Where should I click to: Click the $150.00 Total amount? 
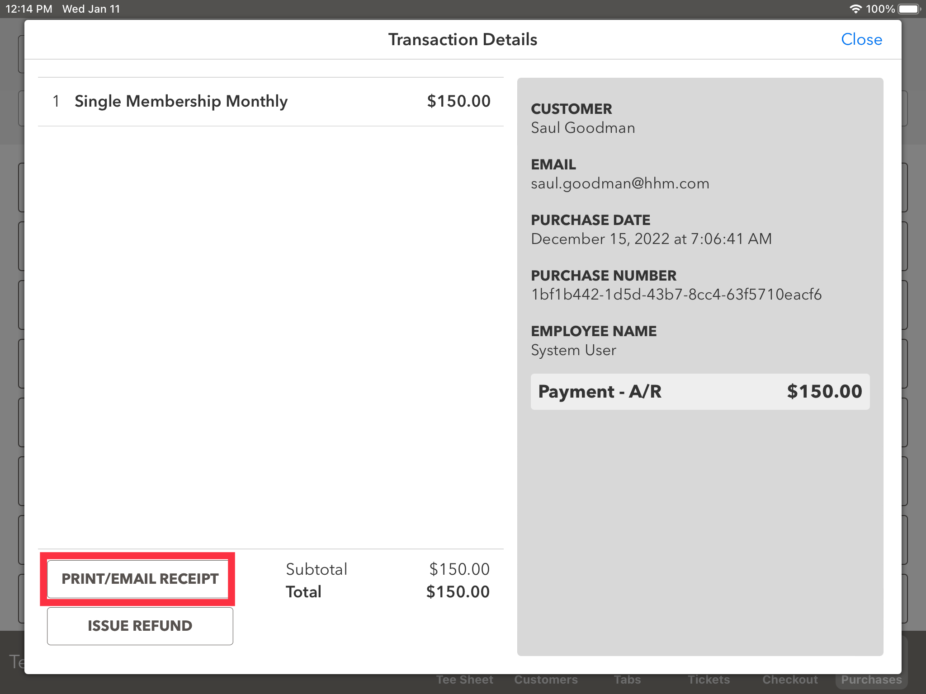pyautogui.click(x=458, y=592)
